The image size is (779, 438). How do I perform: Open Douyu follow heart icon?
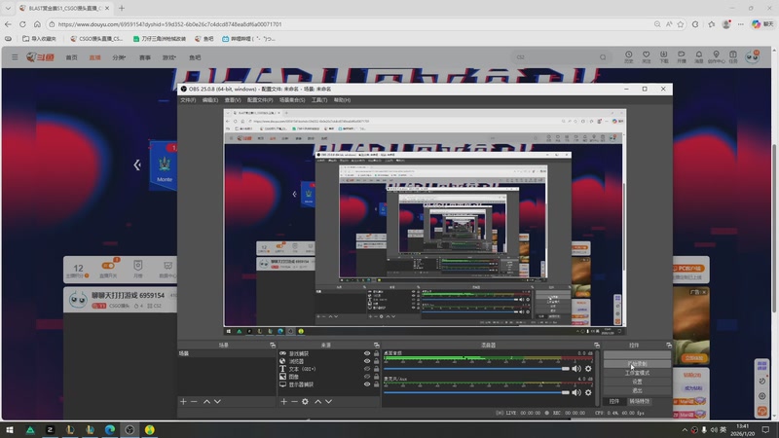pyautogui.click(x=646, y=56)
